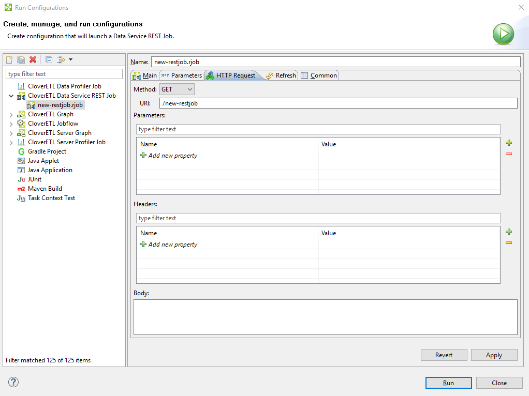Select Gradle Project configuration type
529x396 pixels.
[x=47, y=151]
